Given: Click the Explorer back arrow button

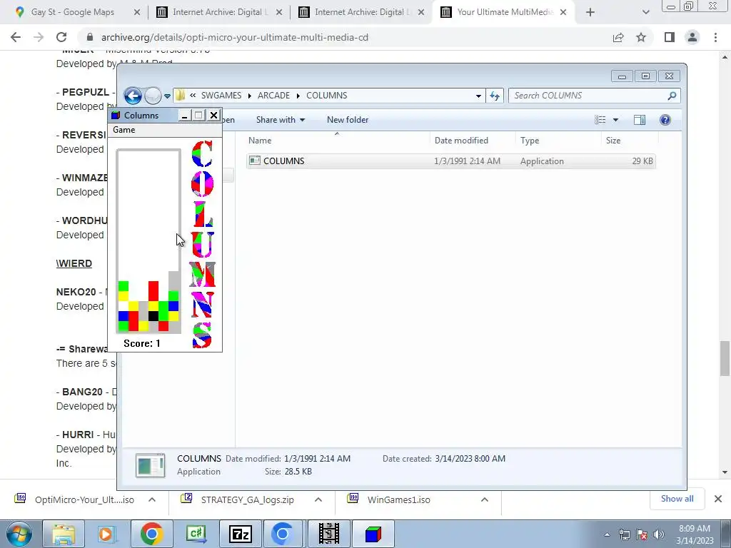Looking at the screenshot, I should 133,96.
